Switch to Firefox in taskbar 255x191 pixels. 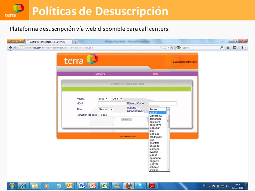129,186
